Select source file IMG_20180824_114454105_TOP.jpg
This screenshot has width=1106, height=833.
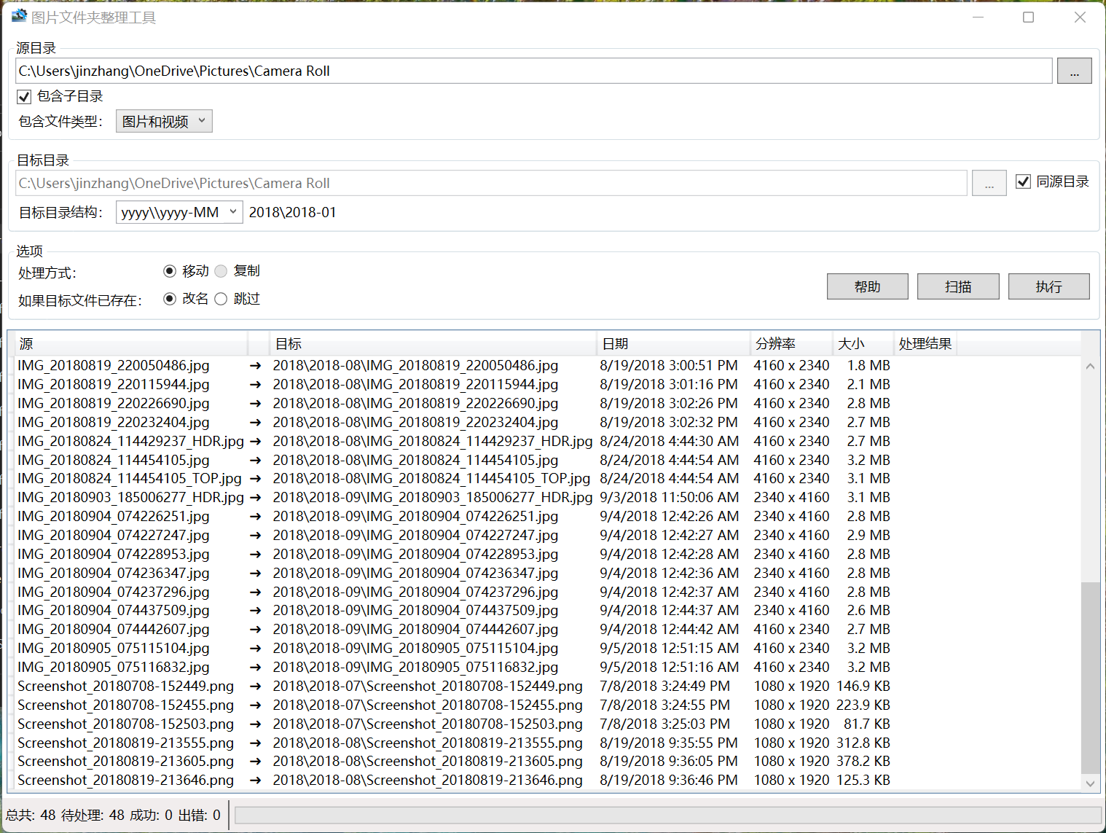[130, 478]
